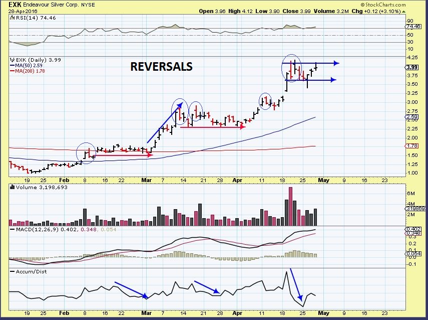
Task: Click the blue line swatch before MA(50)
Action: 12,66
